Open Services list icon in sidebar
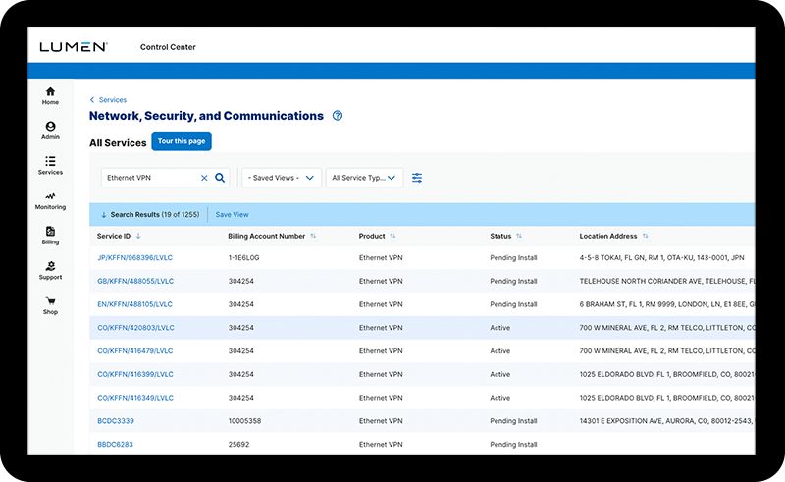 tap(50, 161)
